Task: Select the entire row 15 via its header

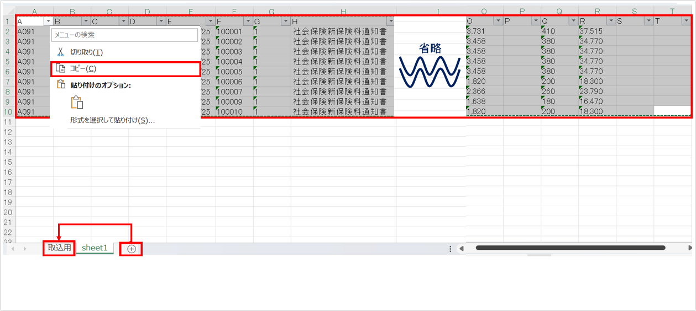Action: [x=8, y=162]
